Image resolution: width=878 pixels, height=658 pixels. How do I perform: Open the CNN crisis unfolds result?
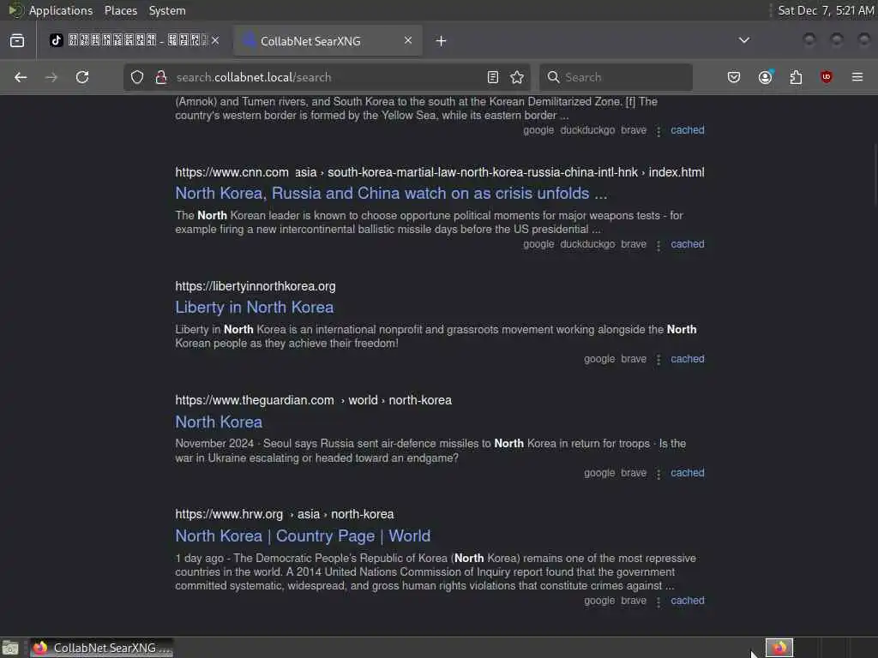click(x=391, y=193)
